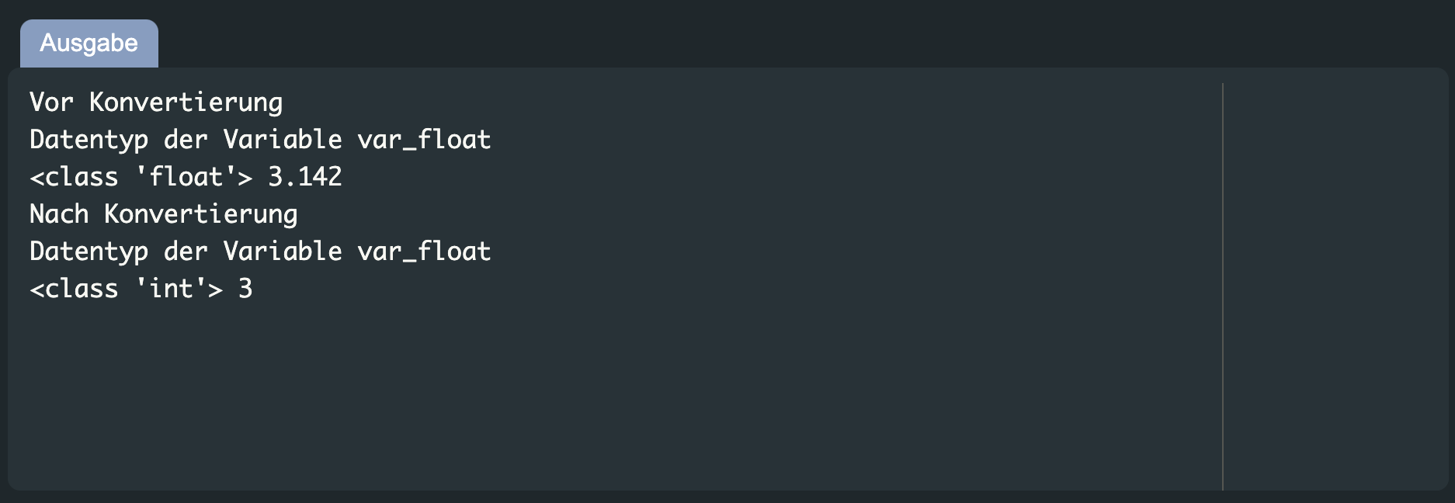The height and width of the screenshot is (503, 1455).
Task: Click the first Datentyp der Variable var_float line
Action: click(x=259, y=139)
